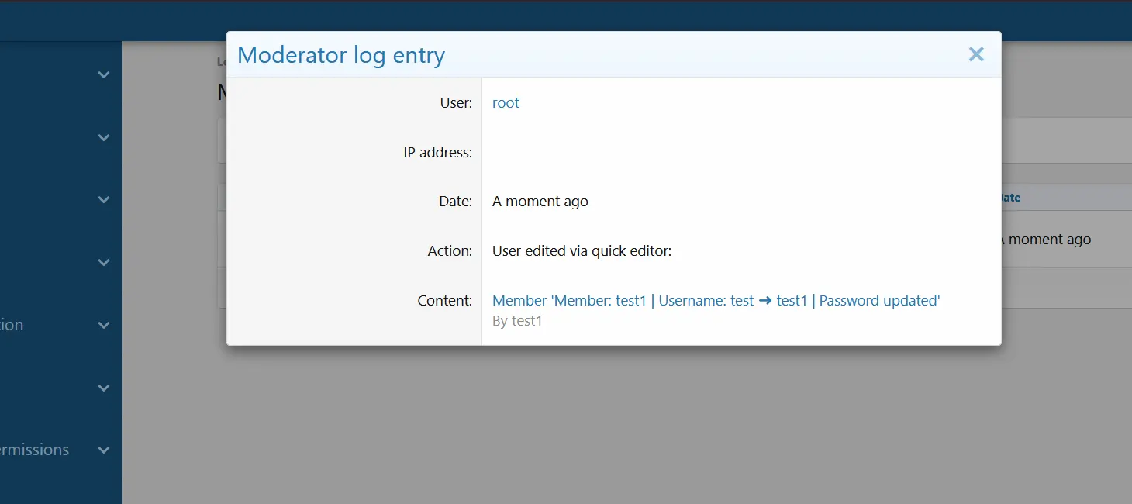Click the 'User edited via quick editor:' text
The image size is (1132, 504).
point(582,251)
